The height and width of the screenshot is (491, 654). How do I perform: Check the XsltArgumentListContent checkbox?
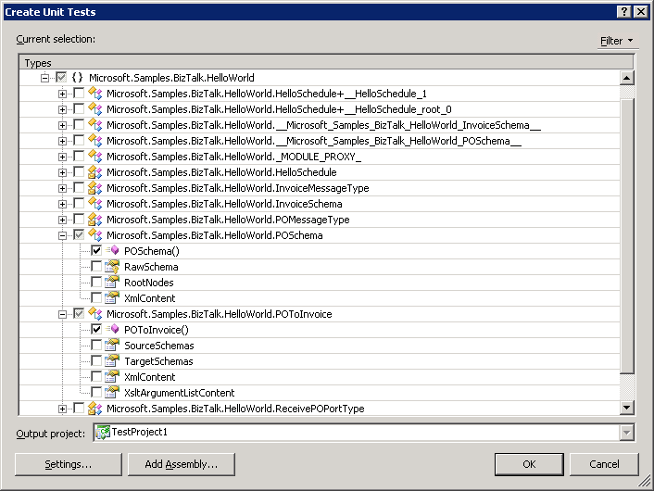click(x=96, y=393)
